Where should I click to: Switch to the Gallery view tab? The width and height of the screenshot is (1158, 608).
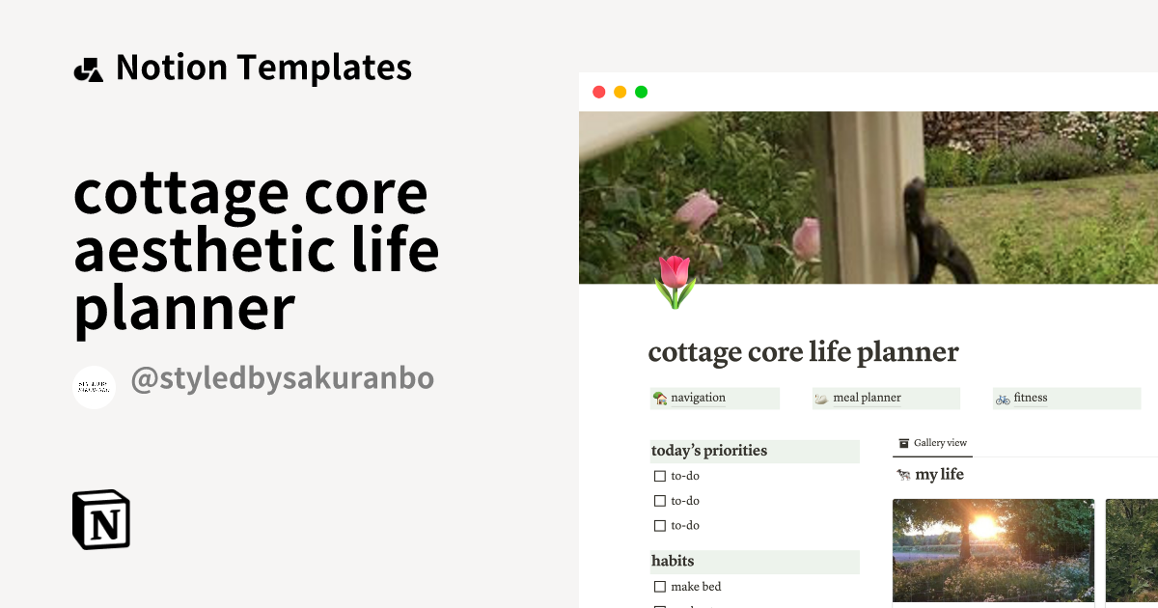point(932,443)
